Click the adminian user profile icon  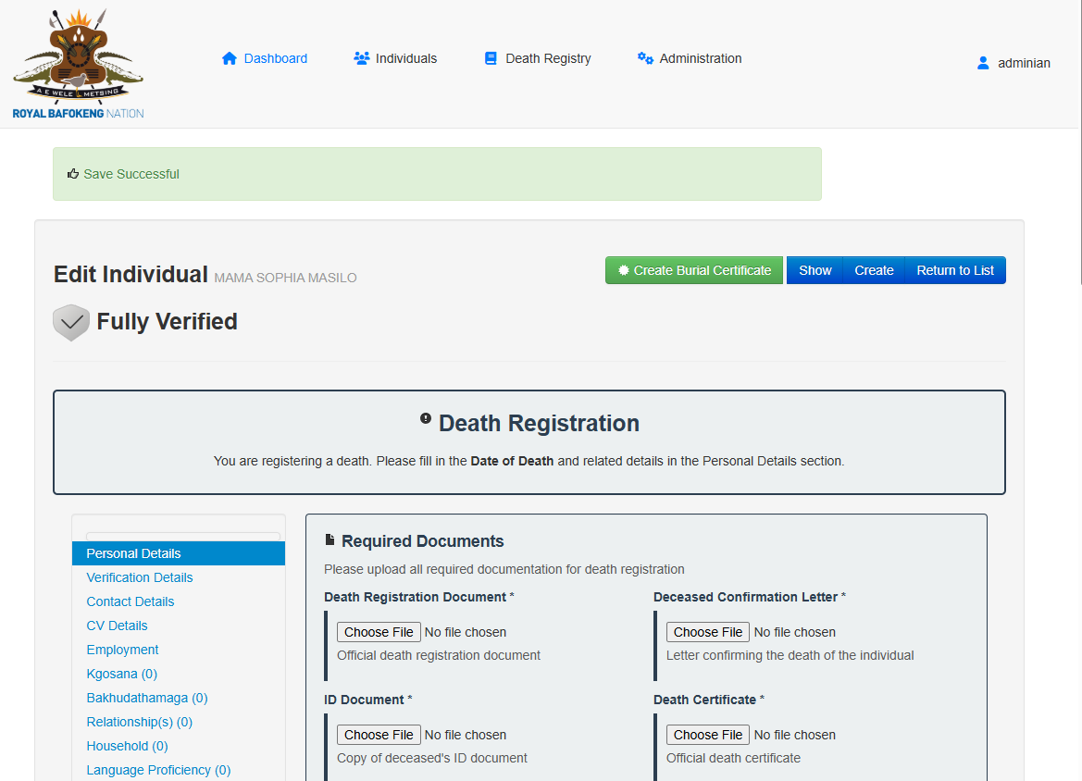pyautogui.click(x=983, y=64)
